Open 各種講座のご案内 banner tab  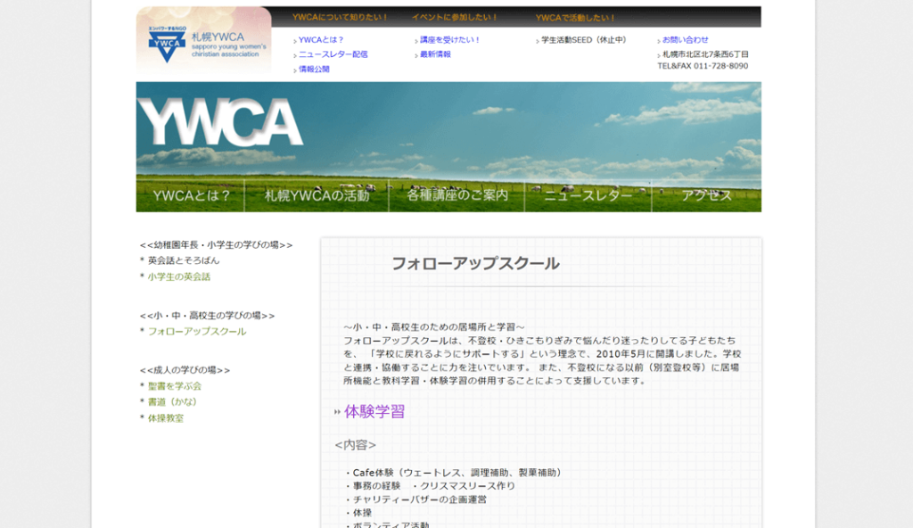pos(457,195)
